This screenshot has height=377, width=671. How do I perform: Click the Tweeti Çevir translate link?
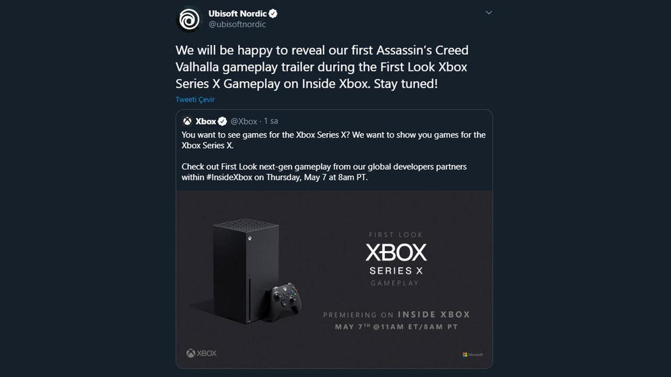194,99
